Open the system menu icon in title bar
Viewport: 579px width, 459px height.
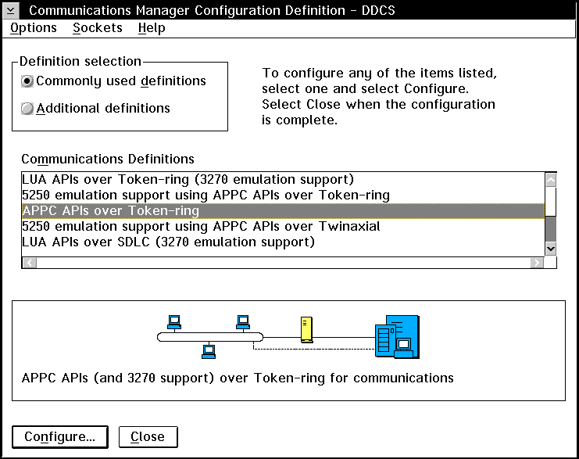[11, 10]
